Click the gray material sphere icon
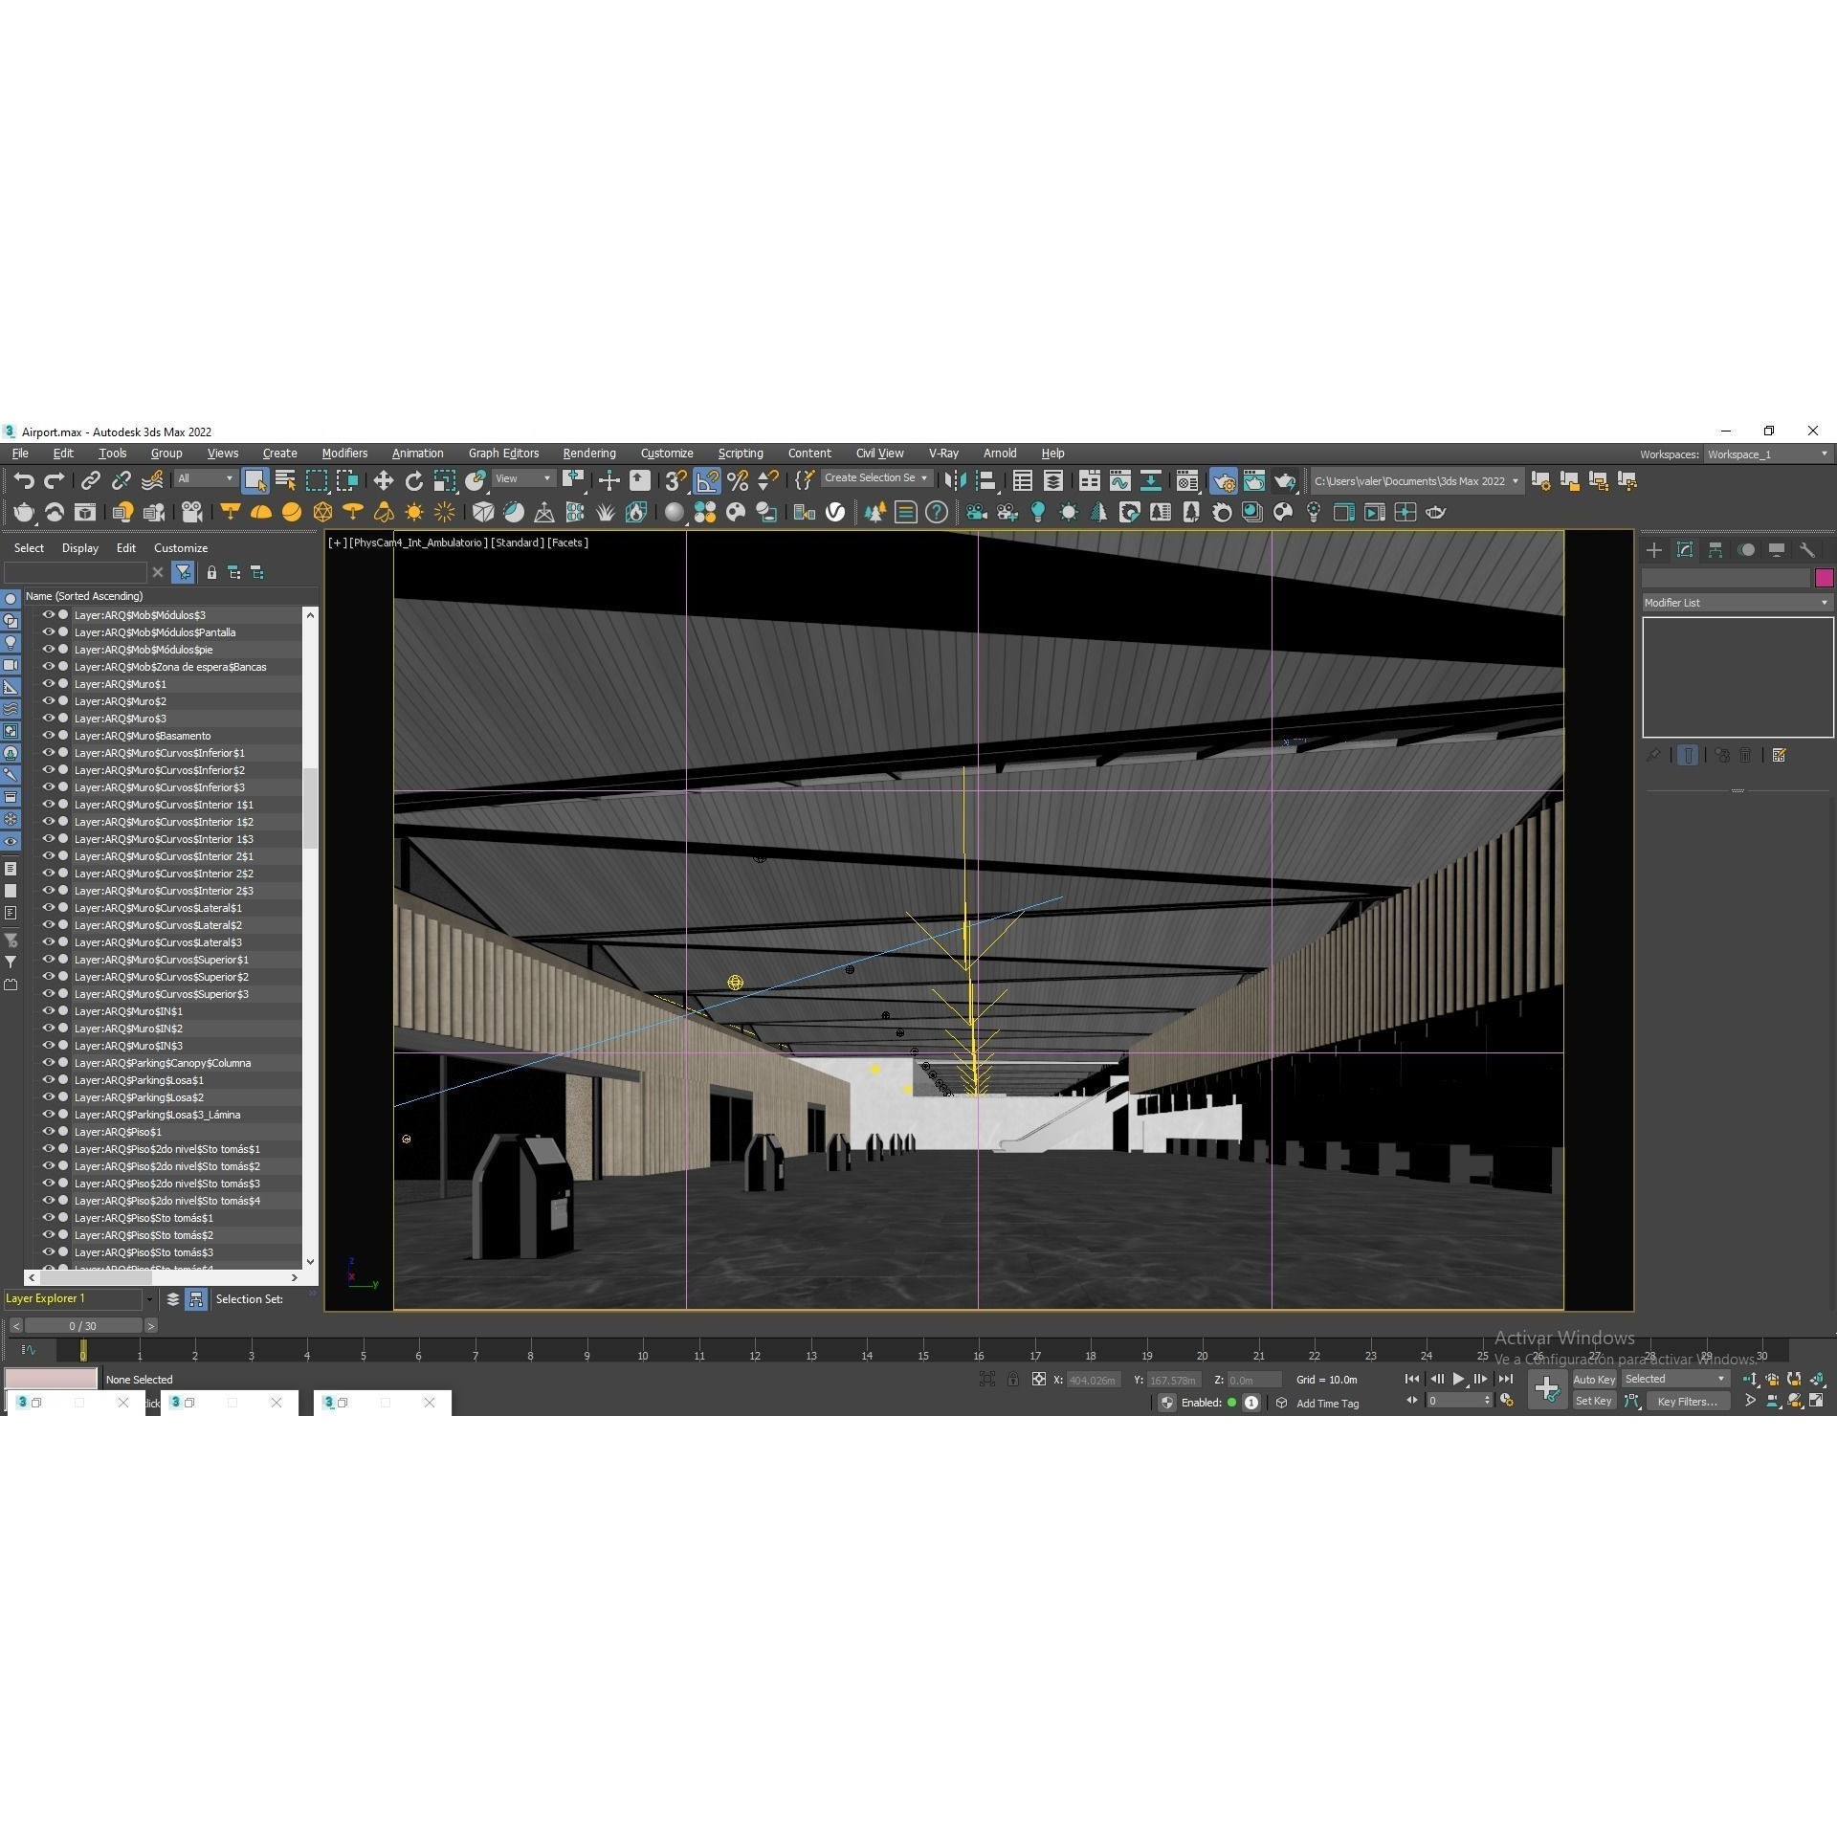Image resolution: width=1837 pixels, height=1837 pixels. 675,513
